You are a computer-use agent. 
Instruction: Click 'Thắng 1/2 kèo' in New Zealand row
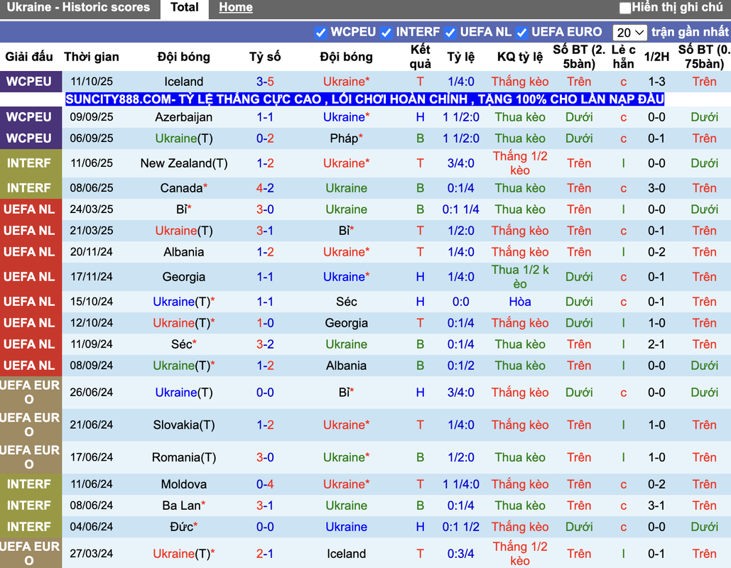click(x=520, y=163)
